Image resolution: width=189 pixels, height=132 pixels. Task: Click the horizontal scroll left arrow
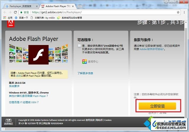(x=3, y=129)
